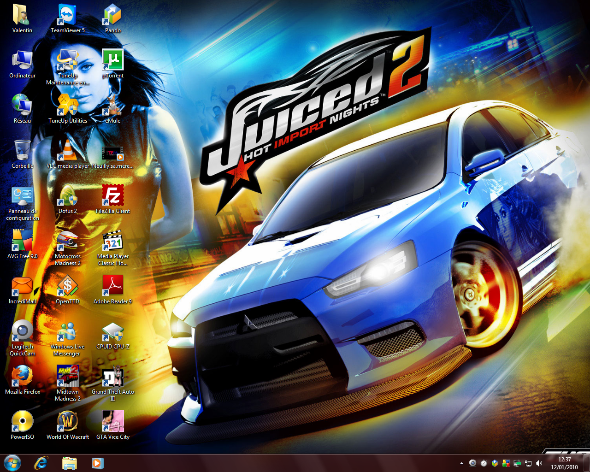Open the taskbar clock and date
This screenshot has height=472, width=590.
point(564,463)
